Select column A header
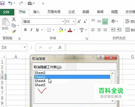The image size is (135, 107). pos(16,57)
